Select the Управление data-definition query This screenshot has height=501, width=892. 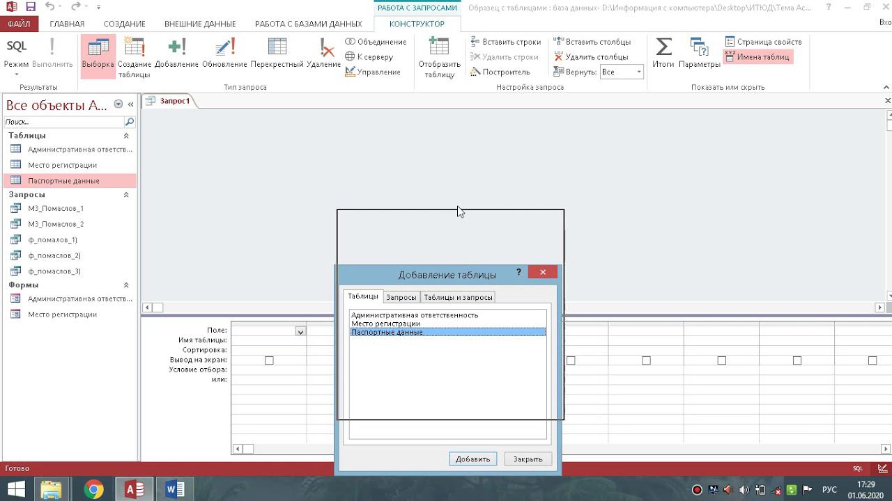pos(373,72)
